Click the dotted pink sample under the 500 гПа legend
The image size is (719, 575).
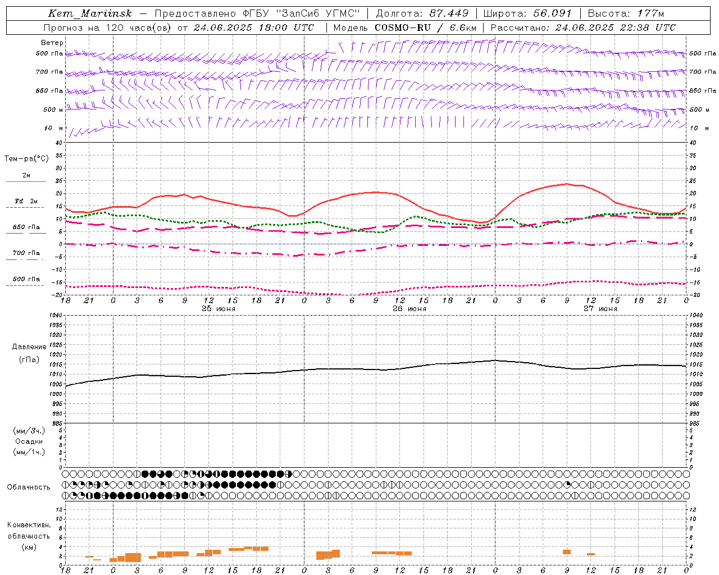pos(26,285)
